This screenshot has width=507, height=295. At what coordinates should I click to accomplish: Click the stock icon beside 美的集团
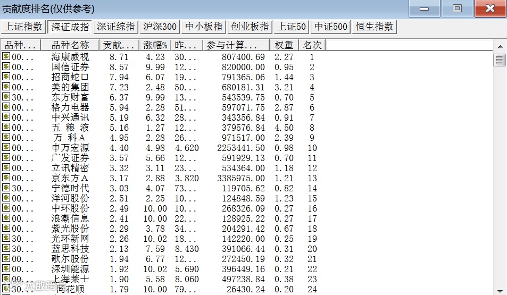[x=6, y=87]
